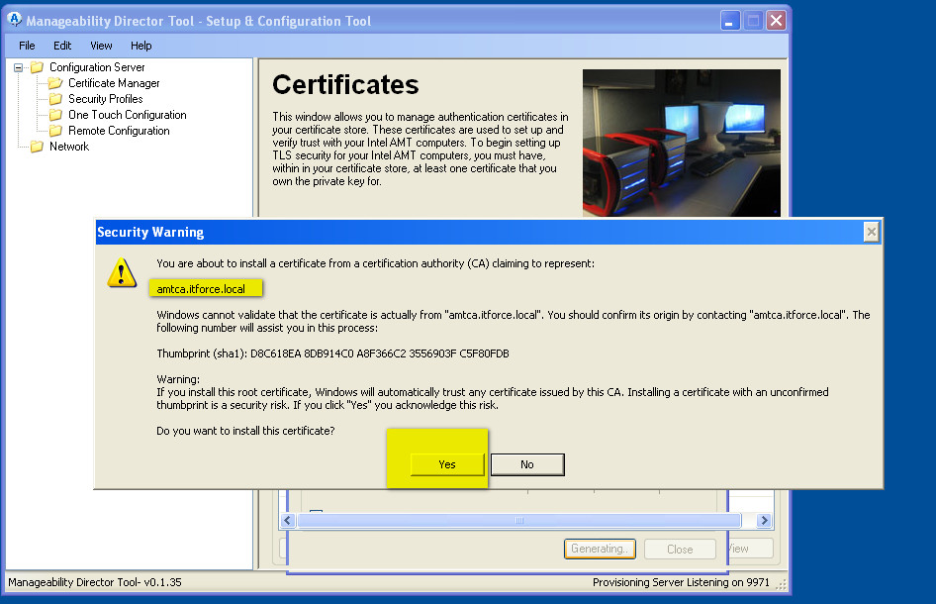Click the greyed Close button
The height and width of the screenshot is (604, 936).
pyautogui.click(x=680, y=549)
